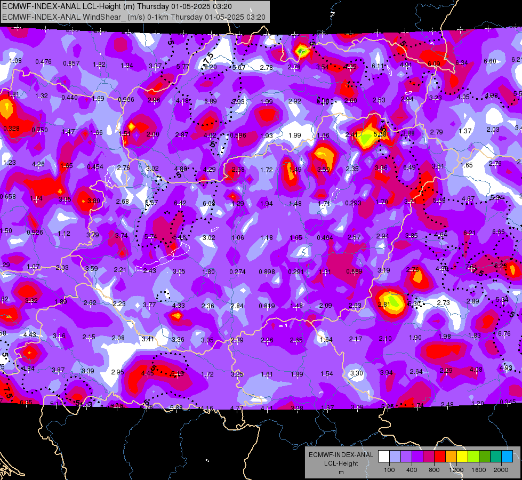
Task: Select the legend tick label 1200
Action: coord(456,470)
